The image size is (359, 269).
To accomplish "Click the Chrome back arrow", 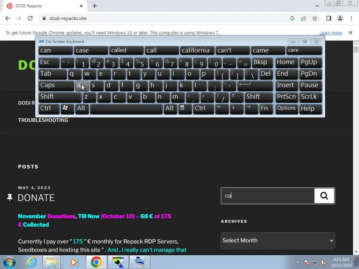I will tap(8, 18).
